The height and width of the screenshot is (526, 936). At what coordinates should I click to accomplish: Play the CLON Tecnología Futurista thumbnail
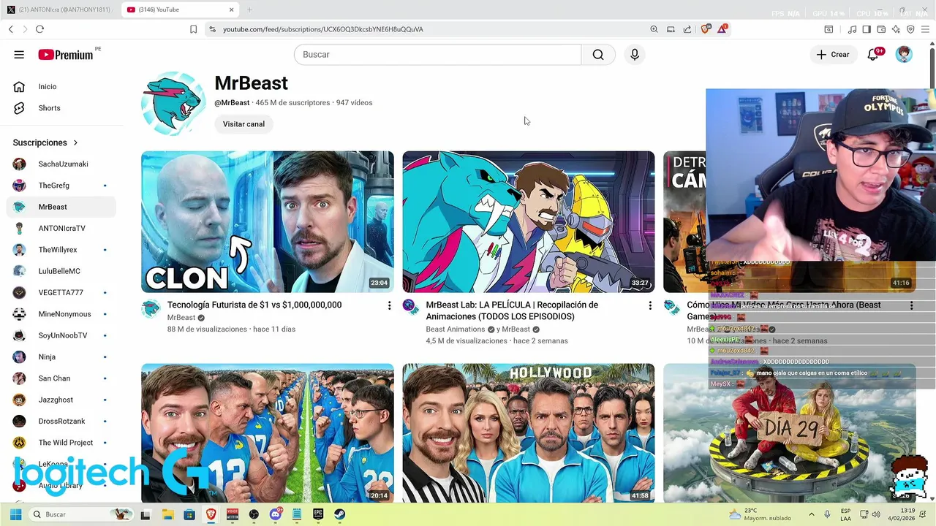(x=267, y=222)
